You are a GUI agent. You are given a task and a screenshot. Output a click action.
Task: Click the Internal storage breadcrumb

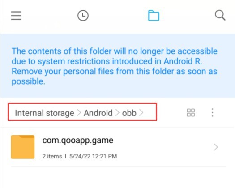click(x=44, y=113)
